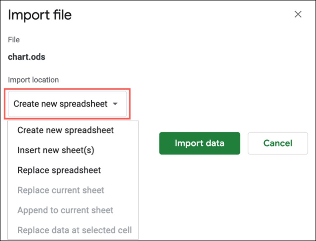Image resolution: width=316 pixels, height=241 pixels.
Task: Open the Import location dropdown box
Action: (x=67, y=104)
